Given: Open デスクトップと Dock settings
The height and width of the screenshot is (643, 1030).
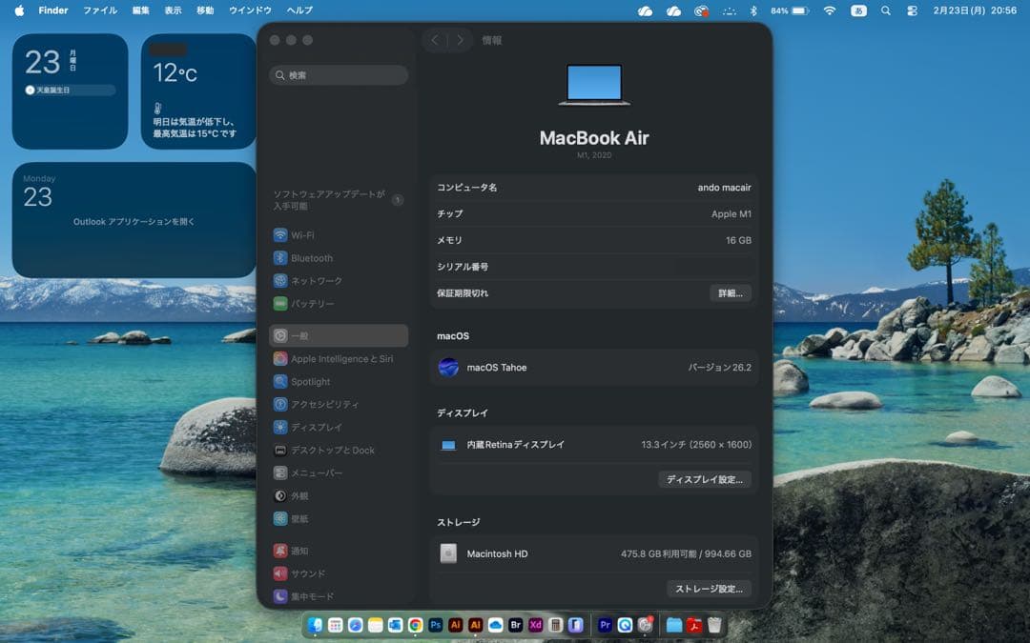Looking at the screenshot, I should pyautogui.click(x=339, y=450).
